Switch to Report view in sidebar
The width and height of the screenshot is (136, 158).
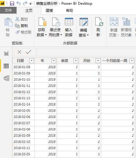(6, 53)
